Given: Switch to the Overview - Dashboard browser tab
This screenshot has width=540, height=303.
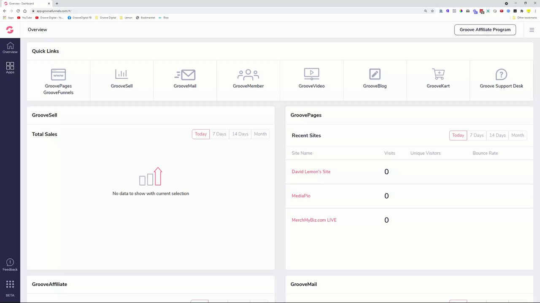Looking at the screenshot, I should click(x=26, y=3).
